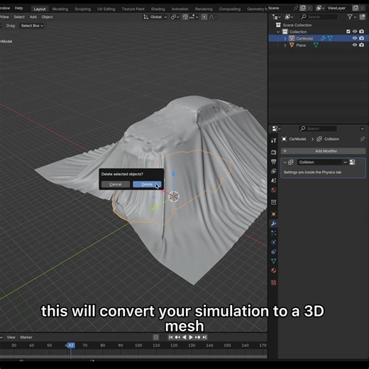Expand the Plane tree item
Image resolution: width=369 pixels, height=369 pixels.
click(x=285, y=45)
